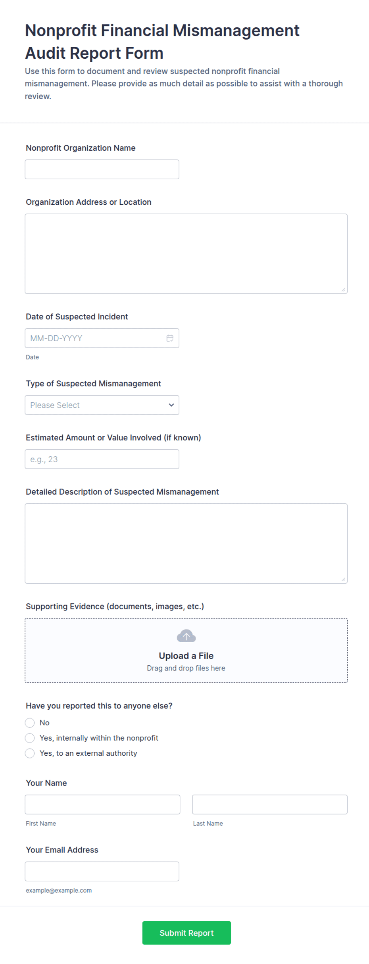Click into the Organization Address text area
369x964 pixels.
click(x=186, y=254)
